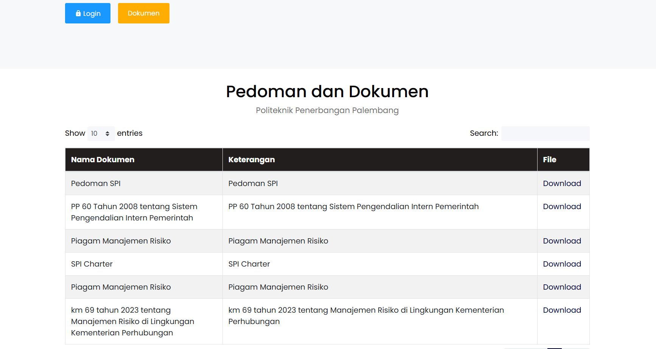Focus the Search input field
The height and width of the screenshot is (349, 656).
545,133
